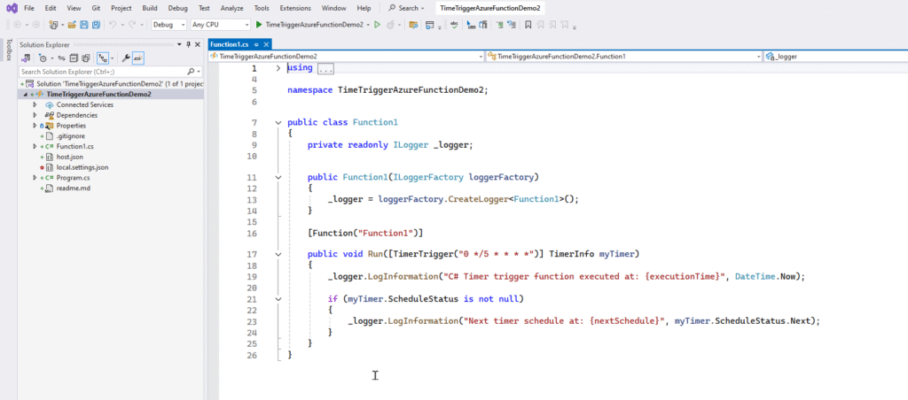Open the Toolbox side tab
This screenshot has width=908, height=400.
8,50
